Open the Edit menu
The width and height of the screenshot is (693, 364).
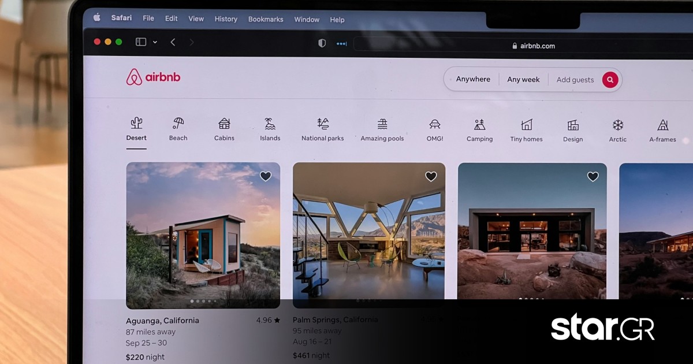point(172,18)
